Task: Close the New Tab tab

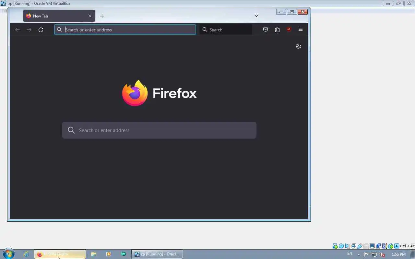Action: click(x=90, y=16)
